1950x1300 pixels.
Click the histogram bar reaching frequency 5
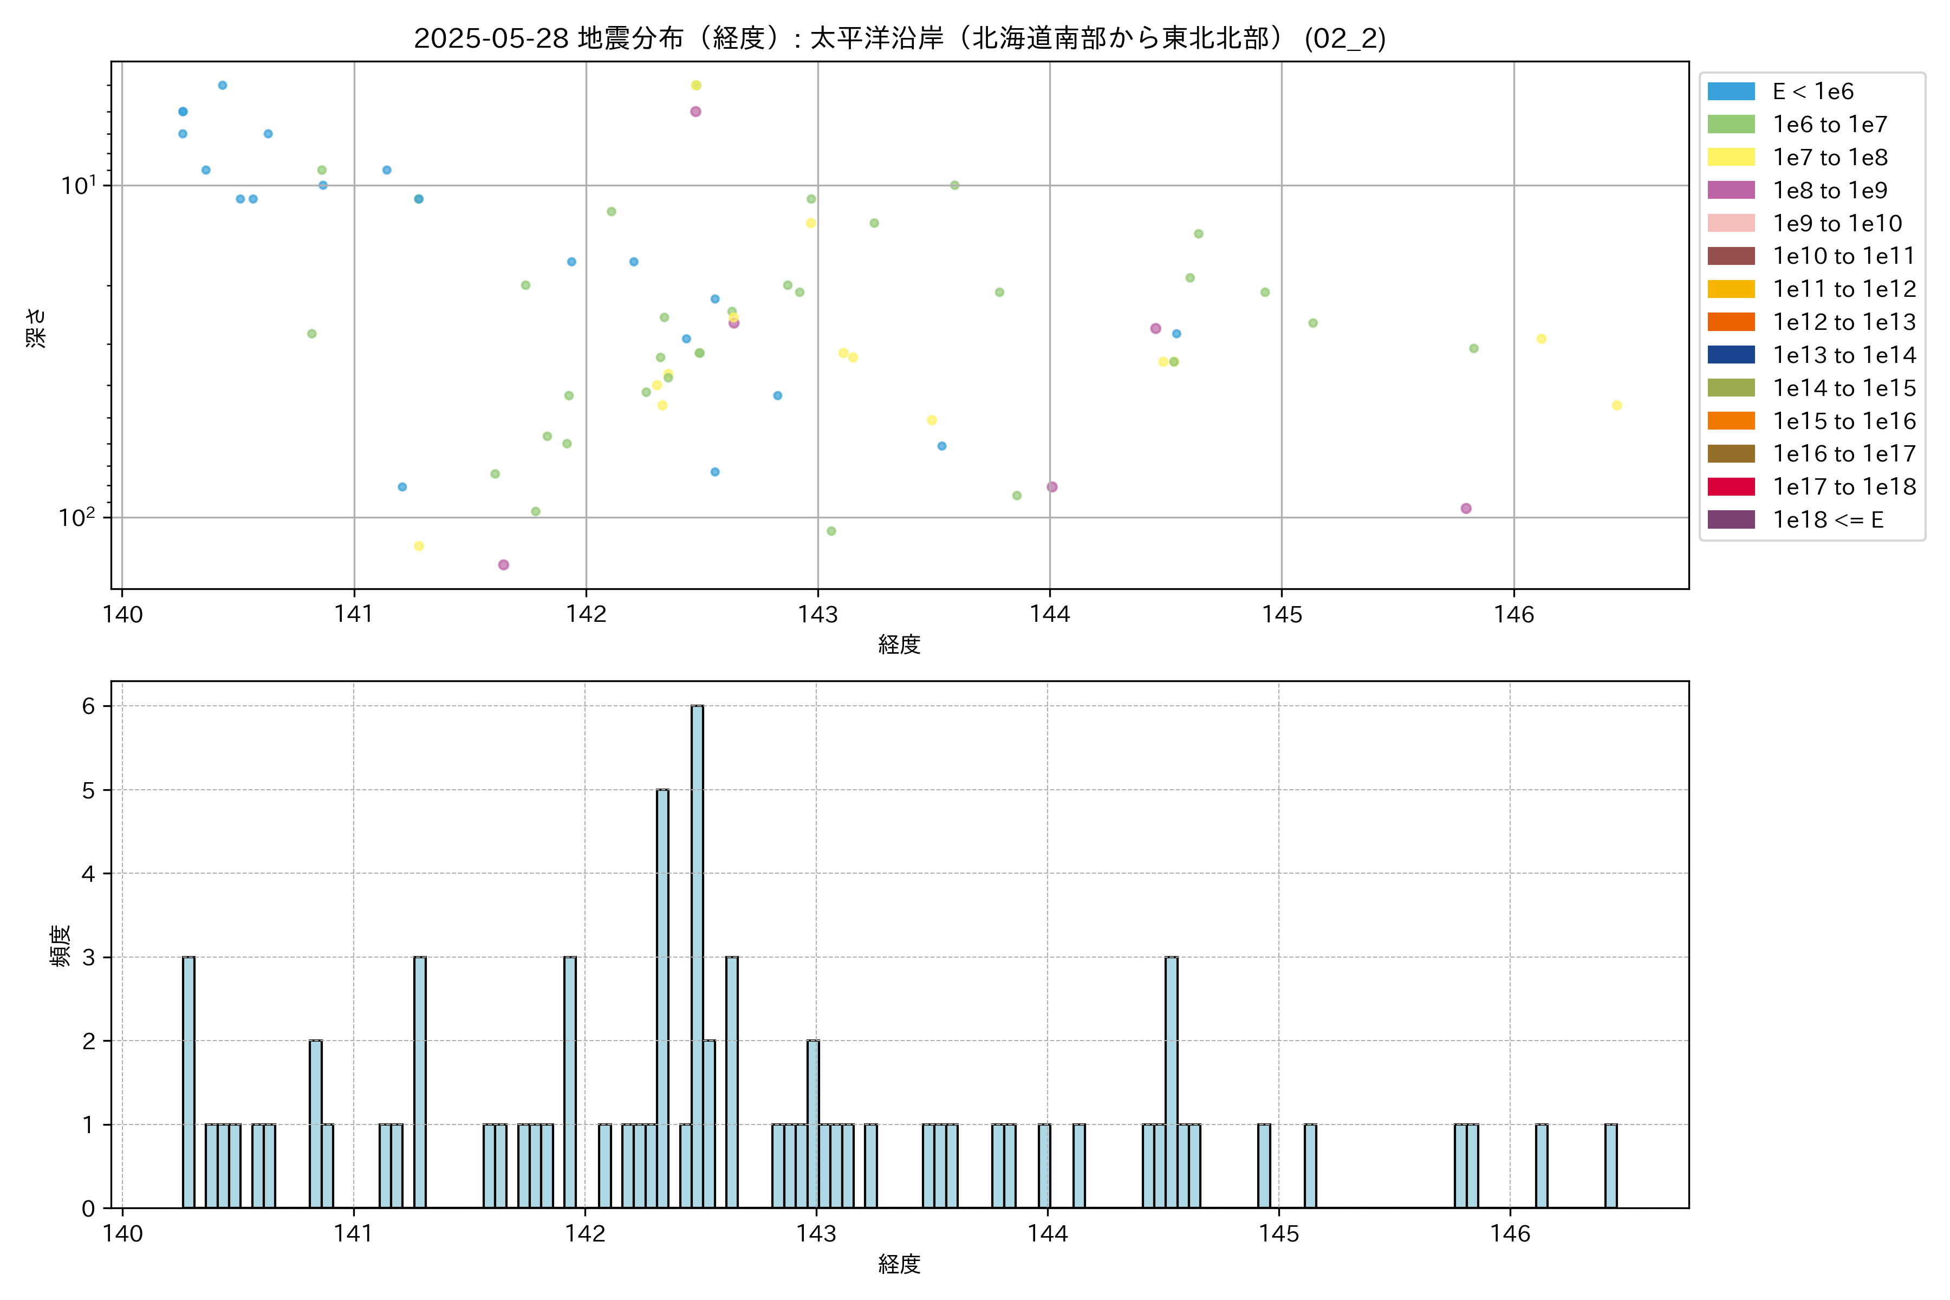tap(662, 998)
